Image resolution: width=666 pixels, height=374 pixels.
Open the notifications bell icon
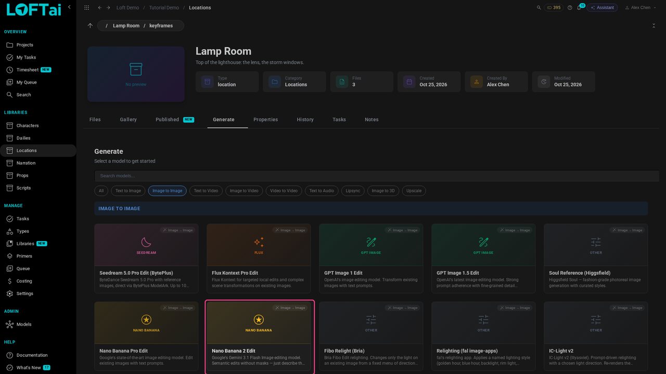pyautogui.click(x=579, y=8)
